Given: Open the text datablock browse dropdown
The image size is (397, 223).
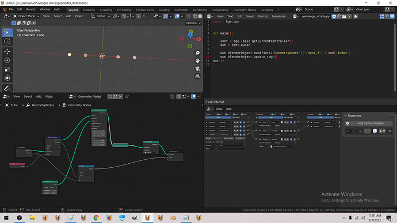Looking at the screenshot, I should coord(296,16).
